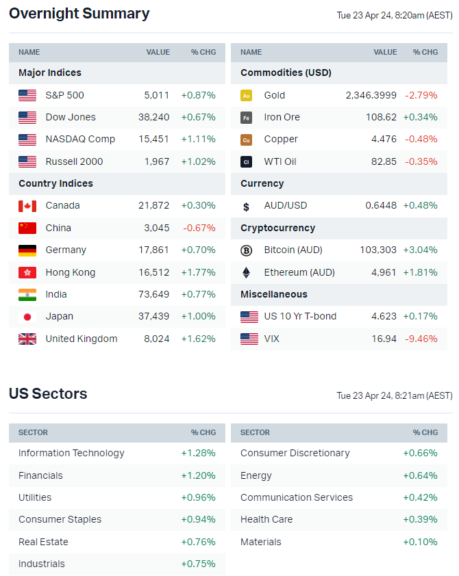This screenshot has width=459, height=576.
Task: Click the WTI Oil icon
Action: pos(246,162)
